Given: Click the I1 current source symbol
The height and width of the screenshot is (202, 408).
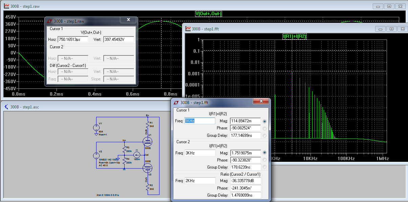Looking at the screenshot, I should coord(137,155).
